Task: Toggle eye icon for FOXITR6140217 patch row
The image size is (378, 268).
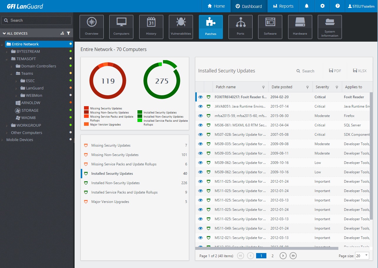Action: click(x=201, y=97)
